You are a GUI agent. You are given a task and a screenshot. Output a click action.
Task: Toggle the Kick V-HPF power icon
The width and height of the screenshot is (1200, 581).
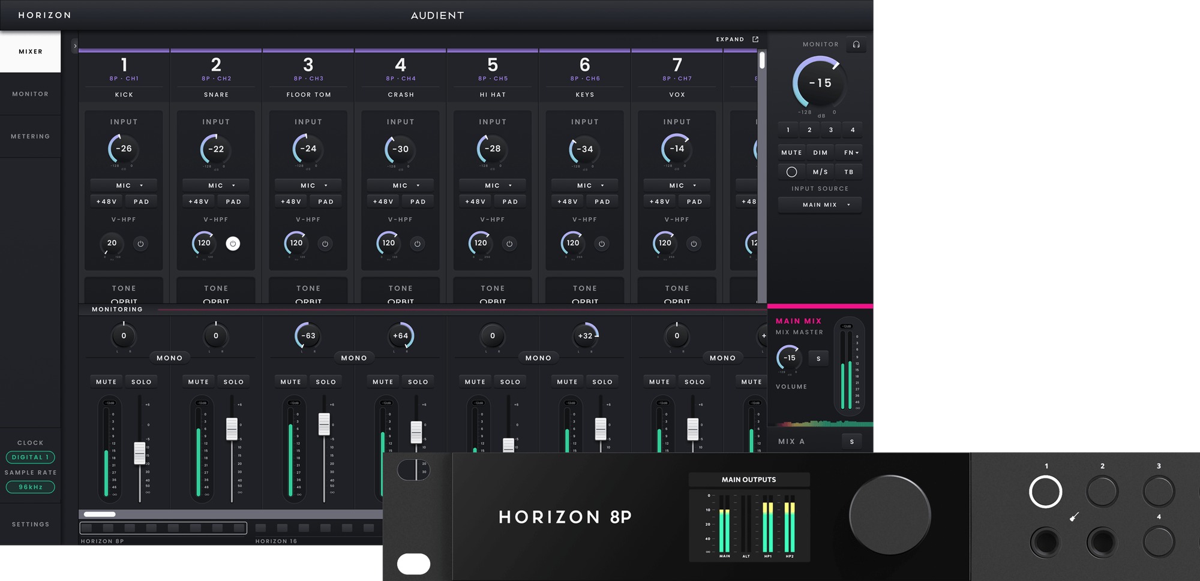[140, 243]
